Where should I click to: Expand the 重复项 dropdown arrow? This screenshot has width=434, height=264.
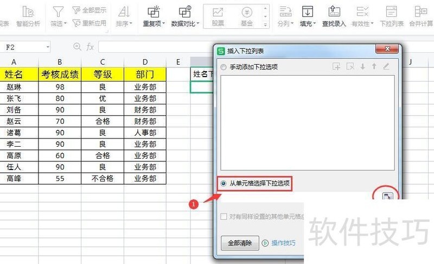[x=164, y=23]
